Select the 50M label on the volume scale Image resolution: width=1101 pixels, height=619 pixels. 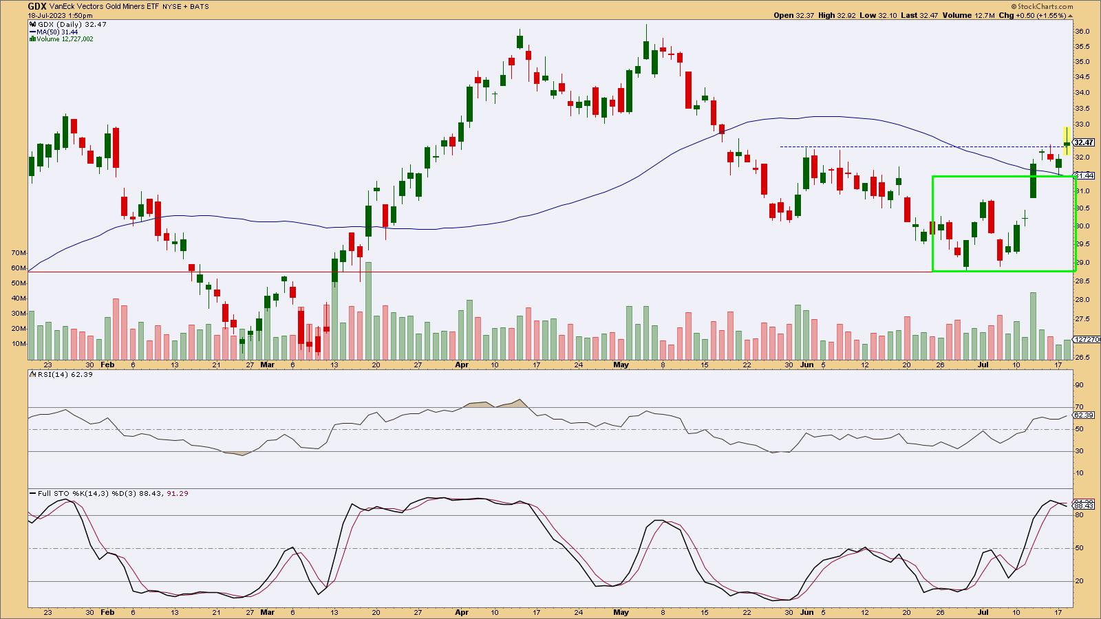19,283
